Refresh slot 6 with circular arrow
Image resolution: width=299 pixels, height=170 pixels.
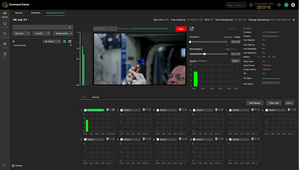point(295,110)
